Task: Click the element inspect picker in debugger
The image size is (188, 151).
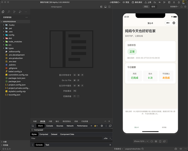Action: [32, 126]
